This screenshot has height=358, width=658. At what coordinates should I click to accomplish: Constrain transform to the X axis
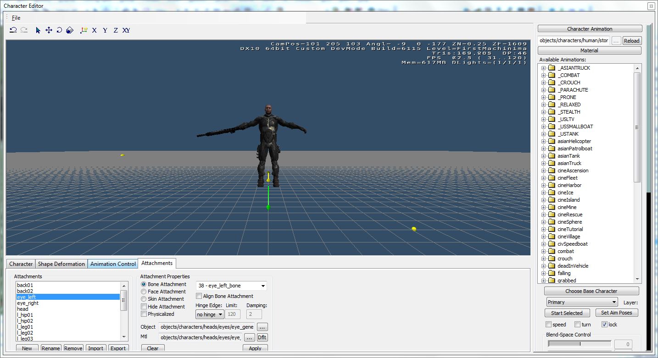94,30
